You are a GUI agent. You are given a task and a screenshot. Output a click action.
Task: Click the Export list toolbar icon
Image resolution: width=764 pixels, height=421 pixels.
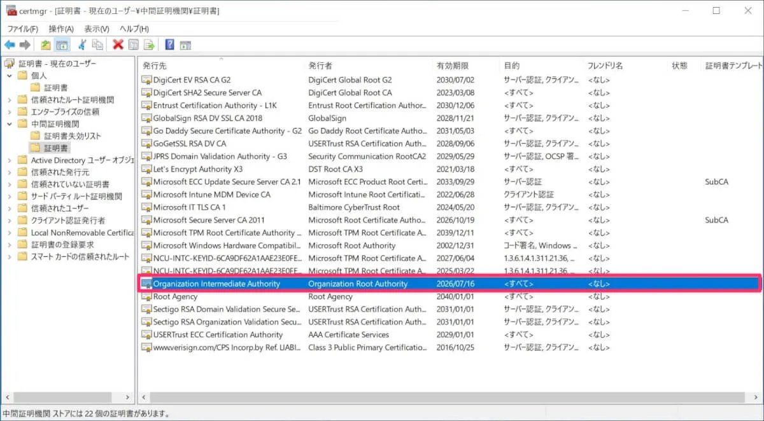pyautogui.click(x=149, y=45)
